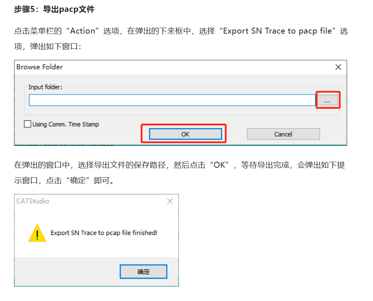The height and width of the screenshot is (301, 373).
Task: Click the heading 步骤5：导出pacp文件
Action: 54,9
